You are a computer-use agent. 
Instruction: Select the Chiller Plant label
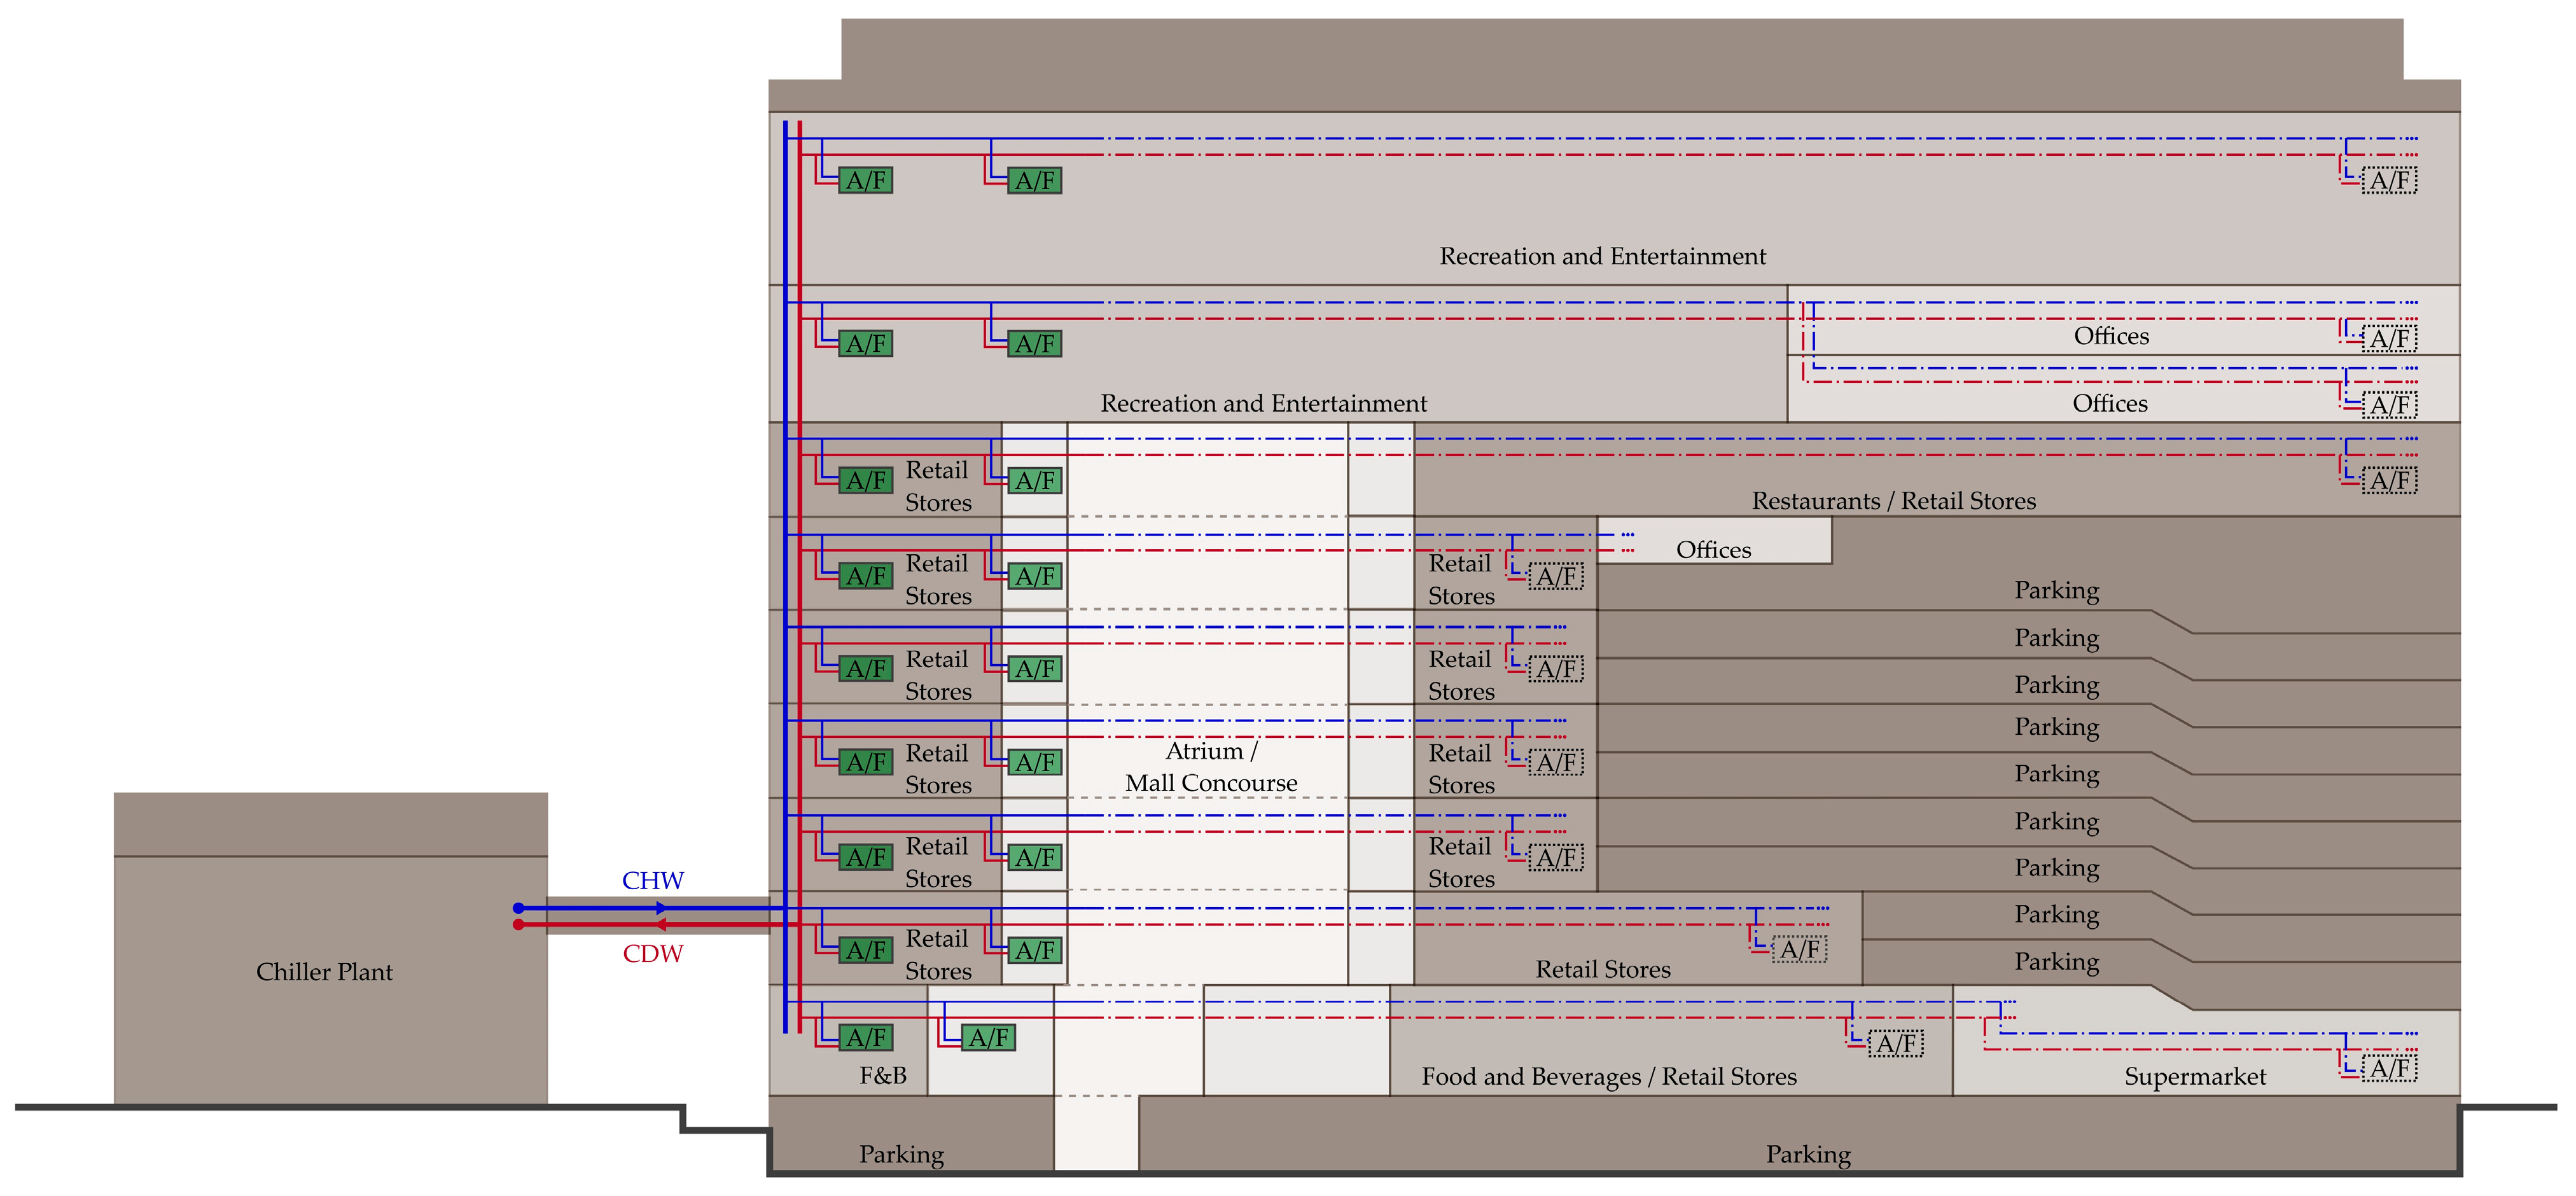point(324,971)
